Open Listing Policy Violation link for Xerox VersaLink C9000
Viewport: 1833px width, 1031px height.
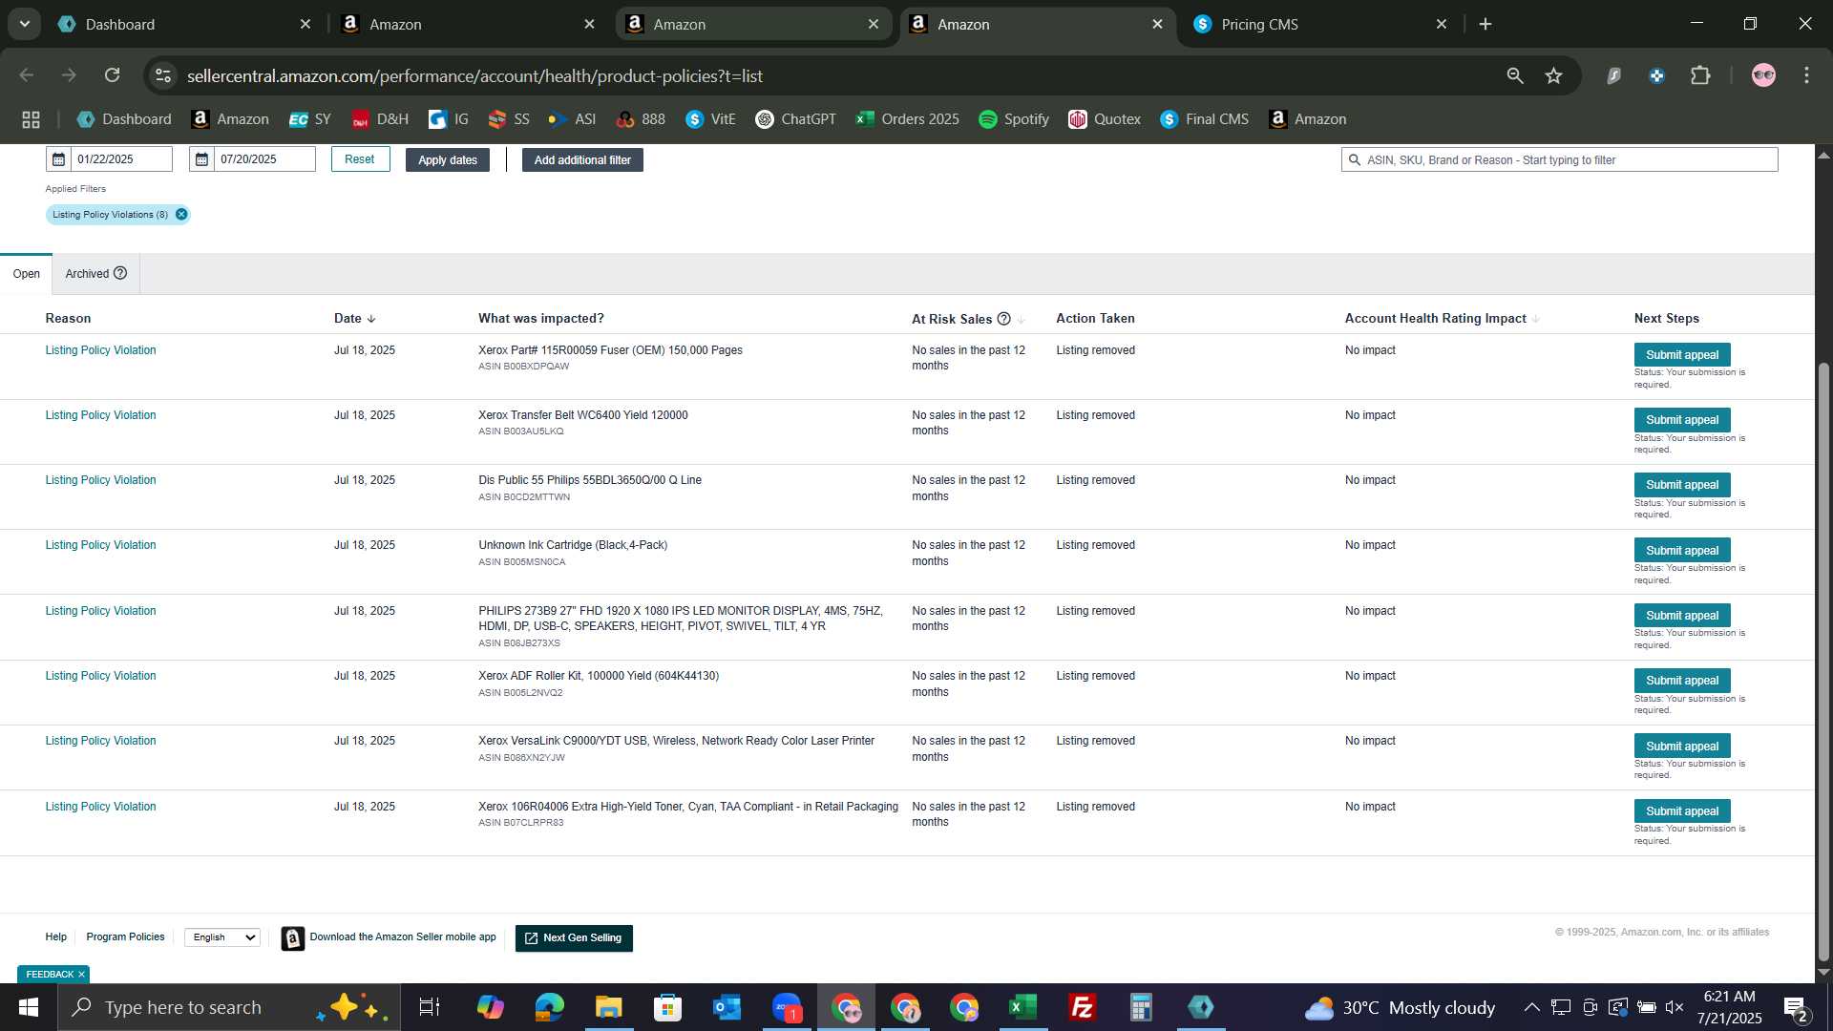click(x=100, y=741)
